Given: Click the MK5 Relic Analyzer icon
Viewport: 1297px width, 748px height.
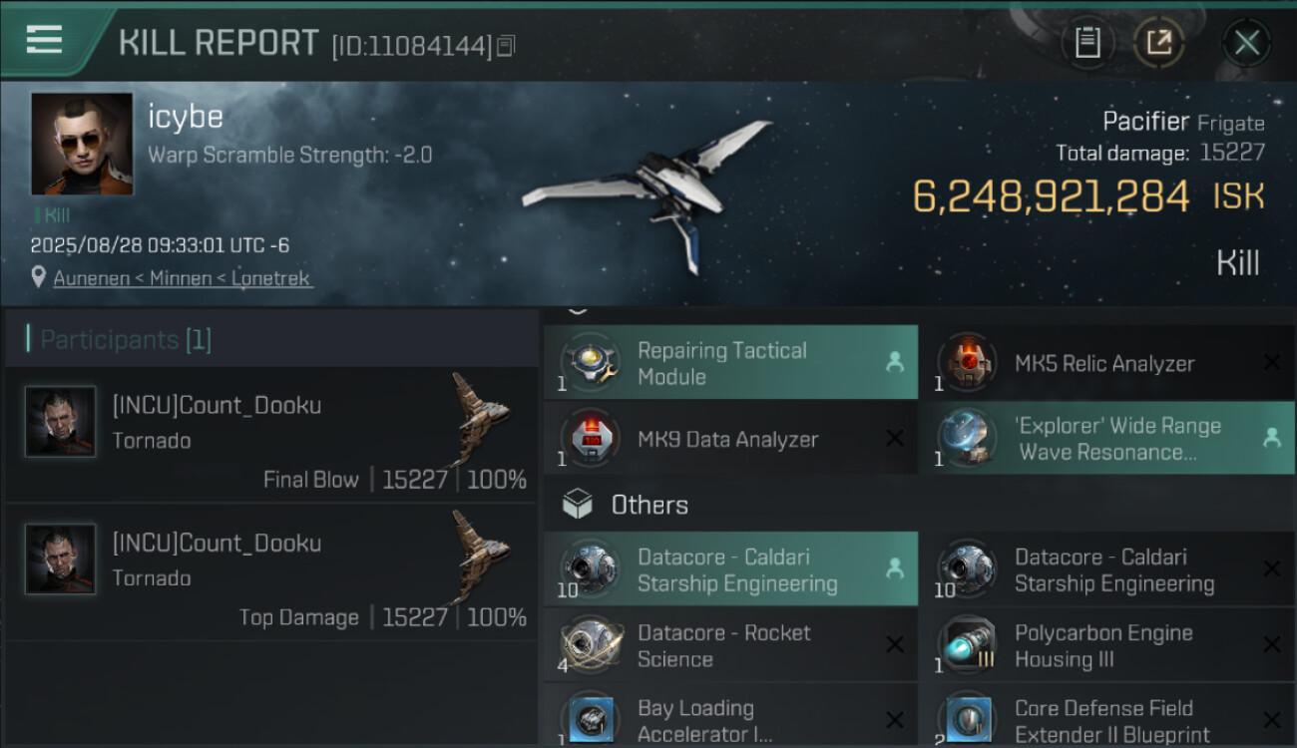Looking at the screenshot, I should point(965,361).
